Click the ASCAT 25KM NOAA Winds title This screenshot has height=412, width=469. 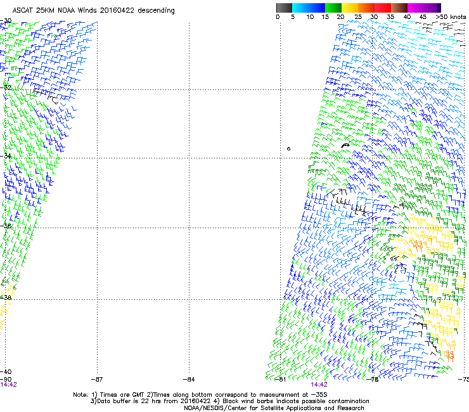[x=93, y=11]
